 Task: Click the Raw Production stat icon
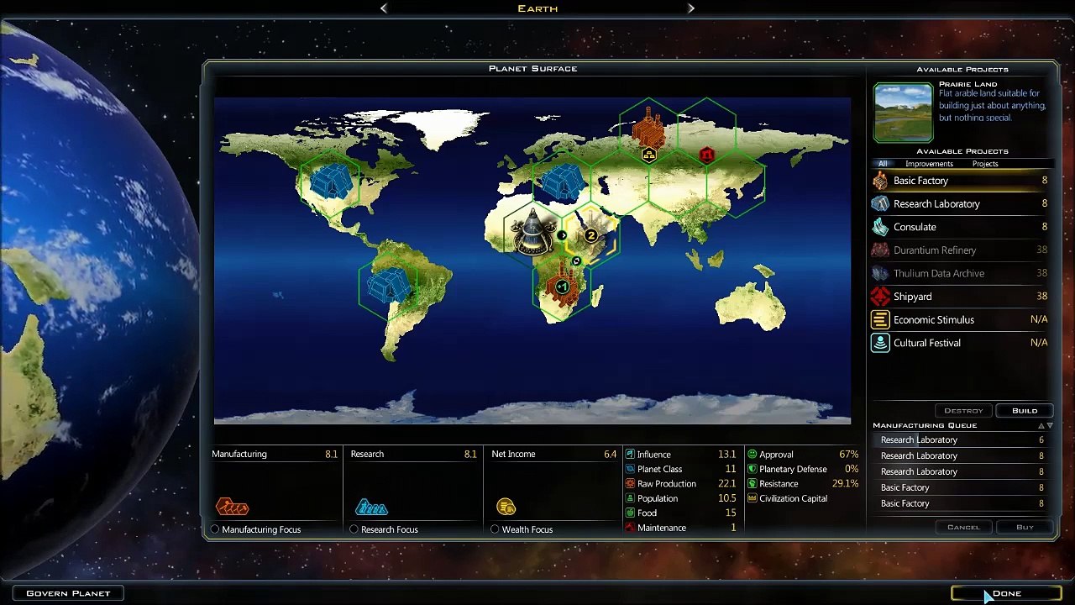pos(630,484)
